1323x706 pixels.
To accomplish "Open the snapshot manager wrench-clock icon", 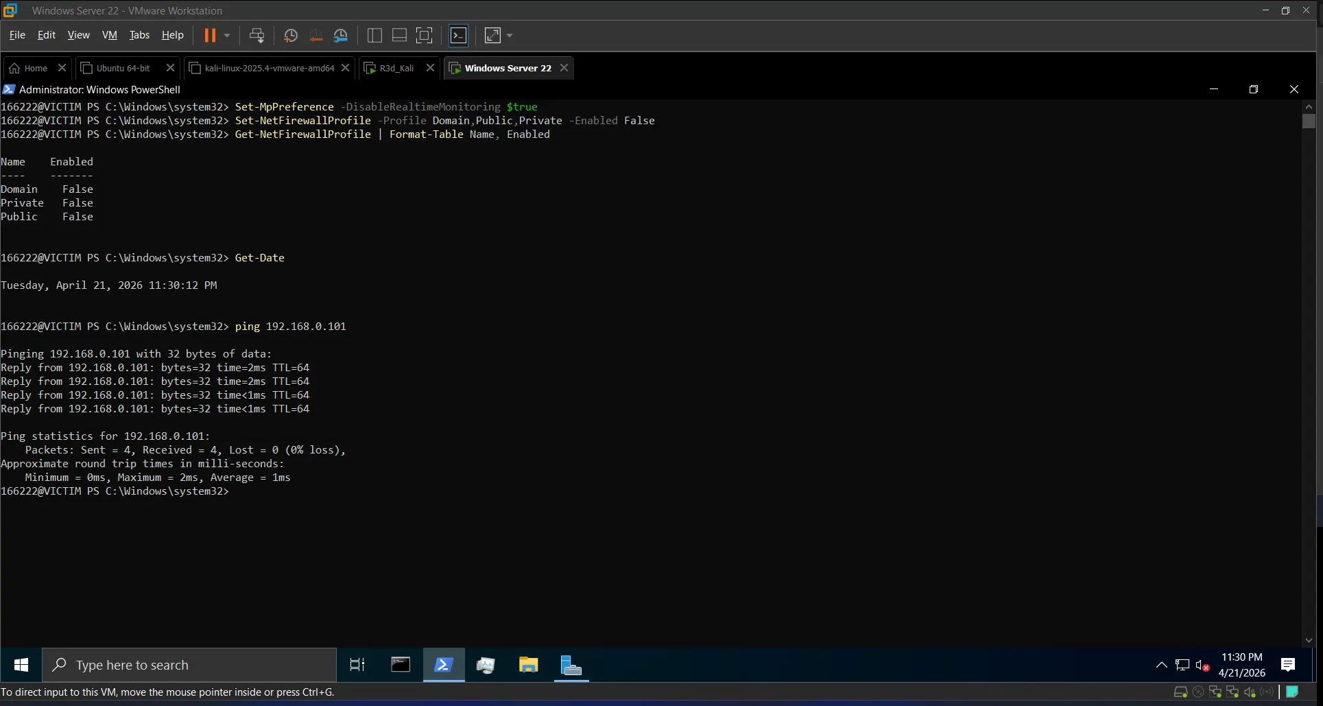I will (340, 35).
